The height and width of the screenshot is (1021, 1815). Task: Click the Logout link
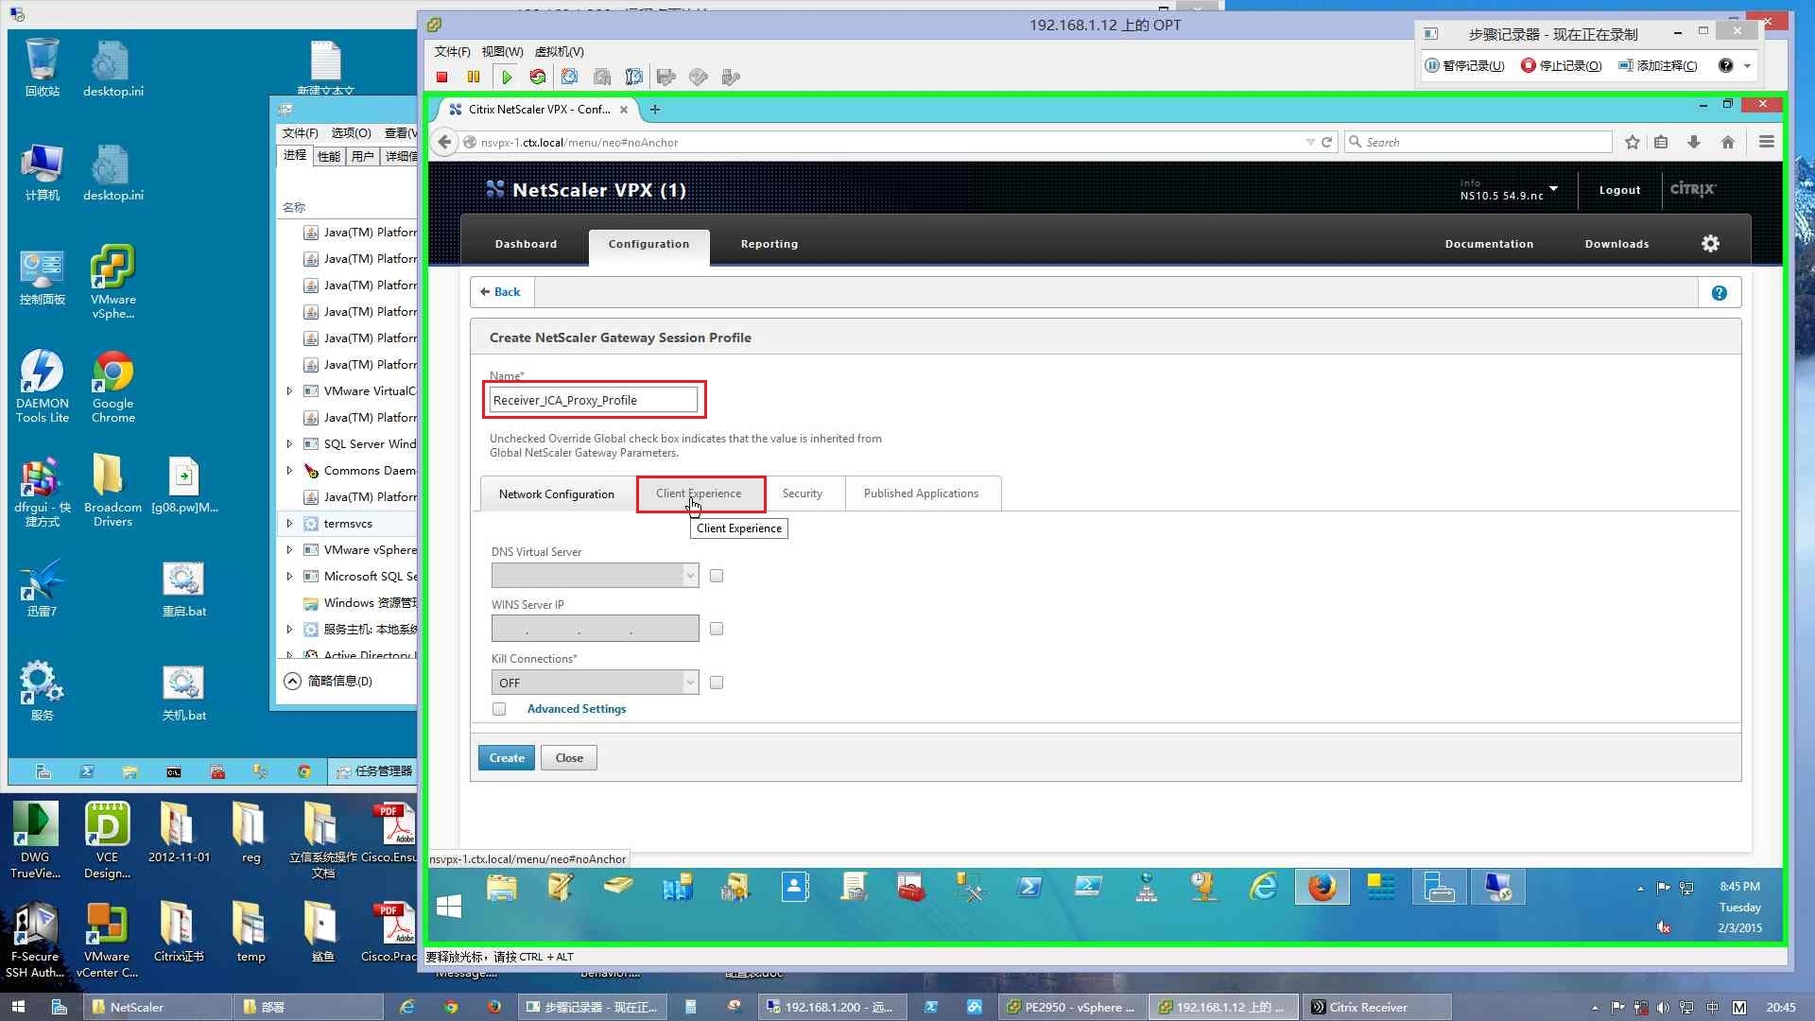point(1619,190)
